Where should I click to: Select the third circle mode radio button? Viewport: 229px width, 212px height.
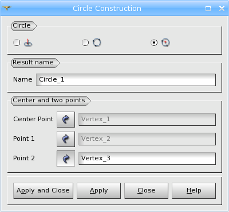click(x=154, y=43)
